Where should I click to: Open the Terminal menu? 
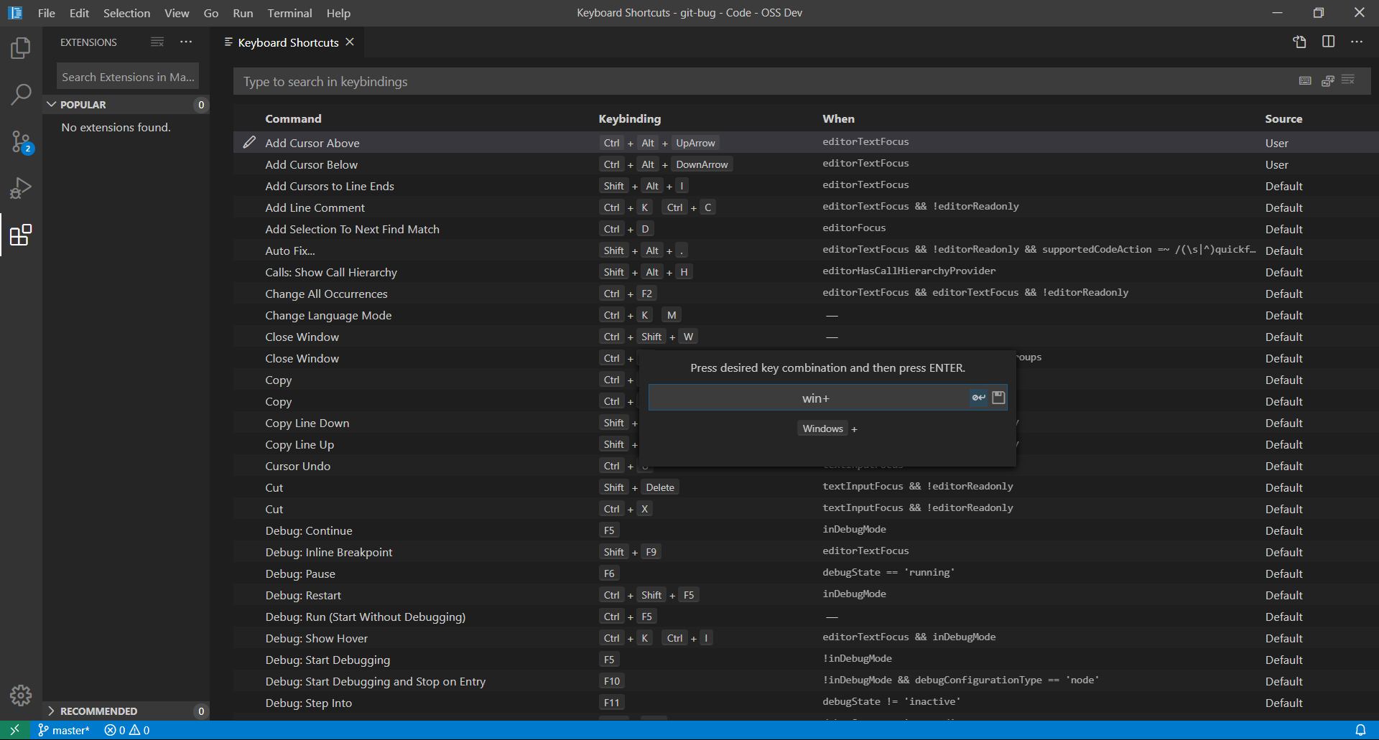289,13
